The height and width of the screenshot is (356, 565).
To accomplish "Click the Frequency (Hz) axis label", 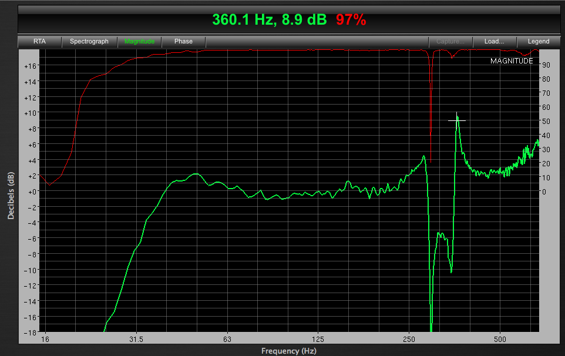I will pos(288,351).
